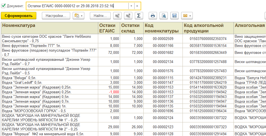Click the 72,000 ЕГАИС balance cell
The width and height of the screenshot is (266, 136).
109,53
